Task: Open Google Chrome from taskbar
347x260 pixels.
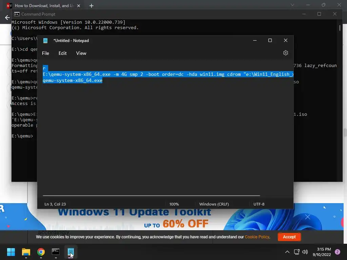Action: [x=41, y=252]
